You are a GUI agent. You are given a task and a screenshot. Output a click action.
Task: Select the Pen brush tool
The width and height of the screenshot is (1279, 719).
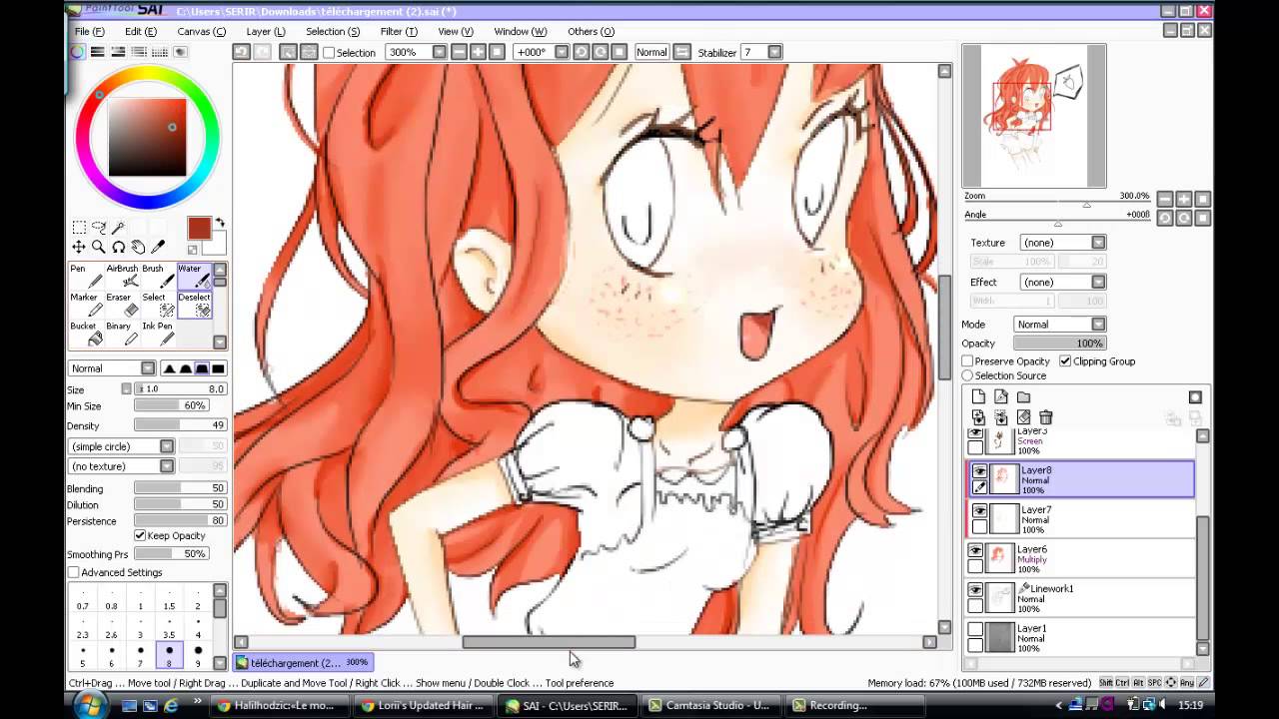click(x=85, y=277)
